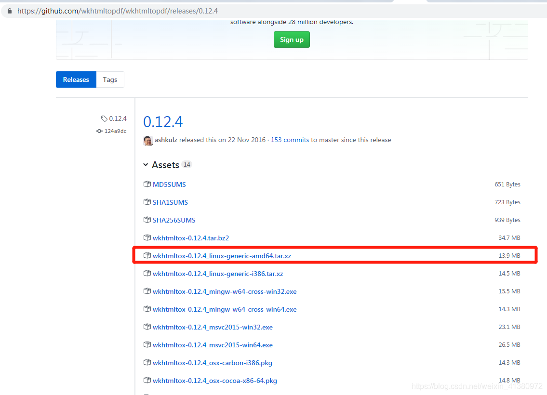Open the ashkulz author link
The height and width of the screenshot is (395, 547).
click(166, 140)
